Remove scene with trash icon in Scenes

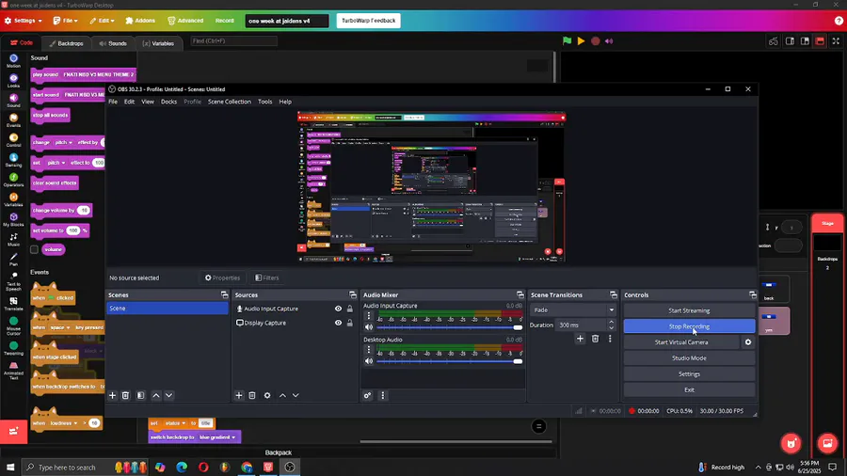tap(125, 396)
